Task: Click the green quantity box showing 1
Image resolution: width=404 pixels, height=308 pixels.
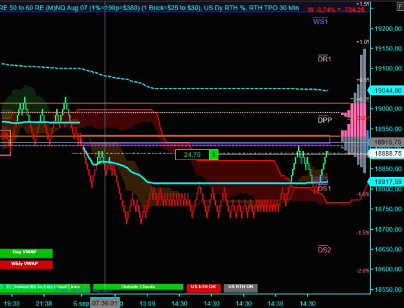Action: pos(213,154)
